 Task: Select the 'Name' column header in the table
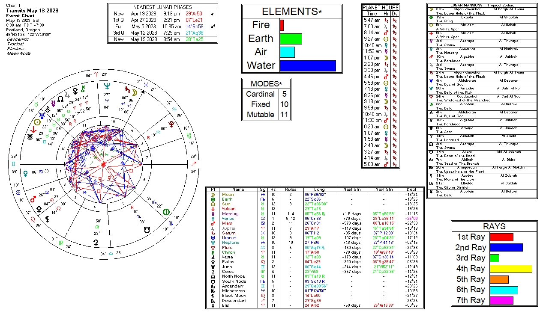tap(238, 189)
